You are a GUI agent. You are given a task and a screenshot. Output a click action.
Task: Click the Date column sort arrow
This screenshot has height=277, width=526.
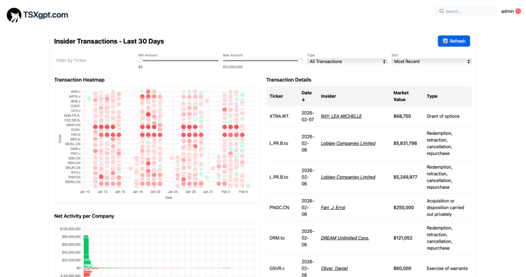pos(304,100)
